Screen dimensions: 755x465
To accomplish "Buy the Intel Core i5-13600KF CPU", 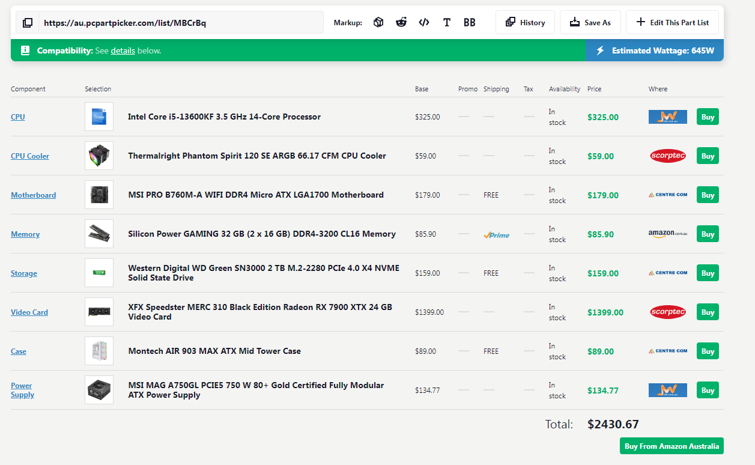I will pyautogui.click(x=708, y=117).
